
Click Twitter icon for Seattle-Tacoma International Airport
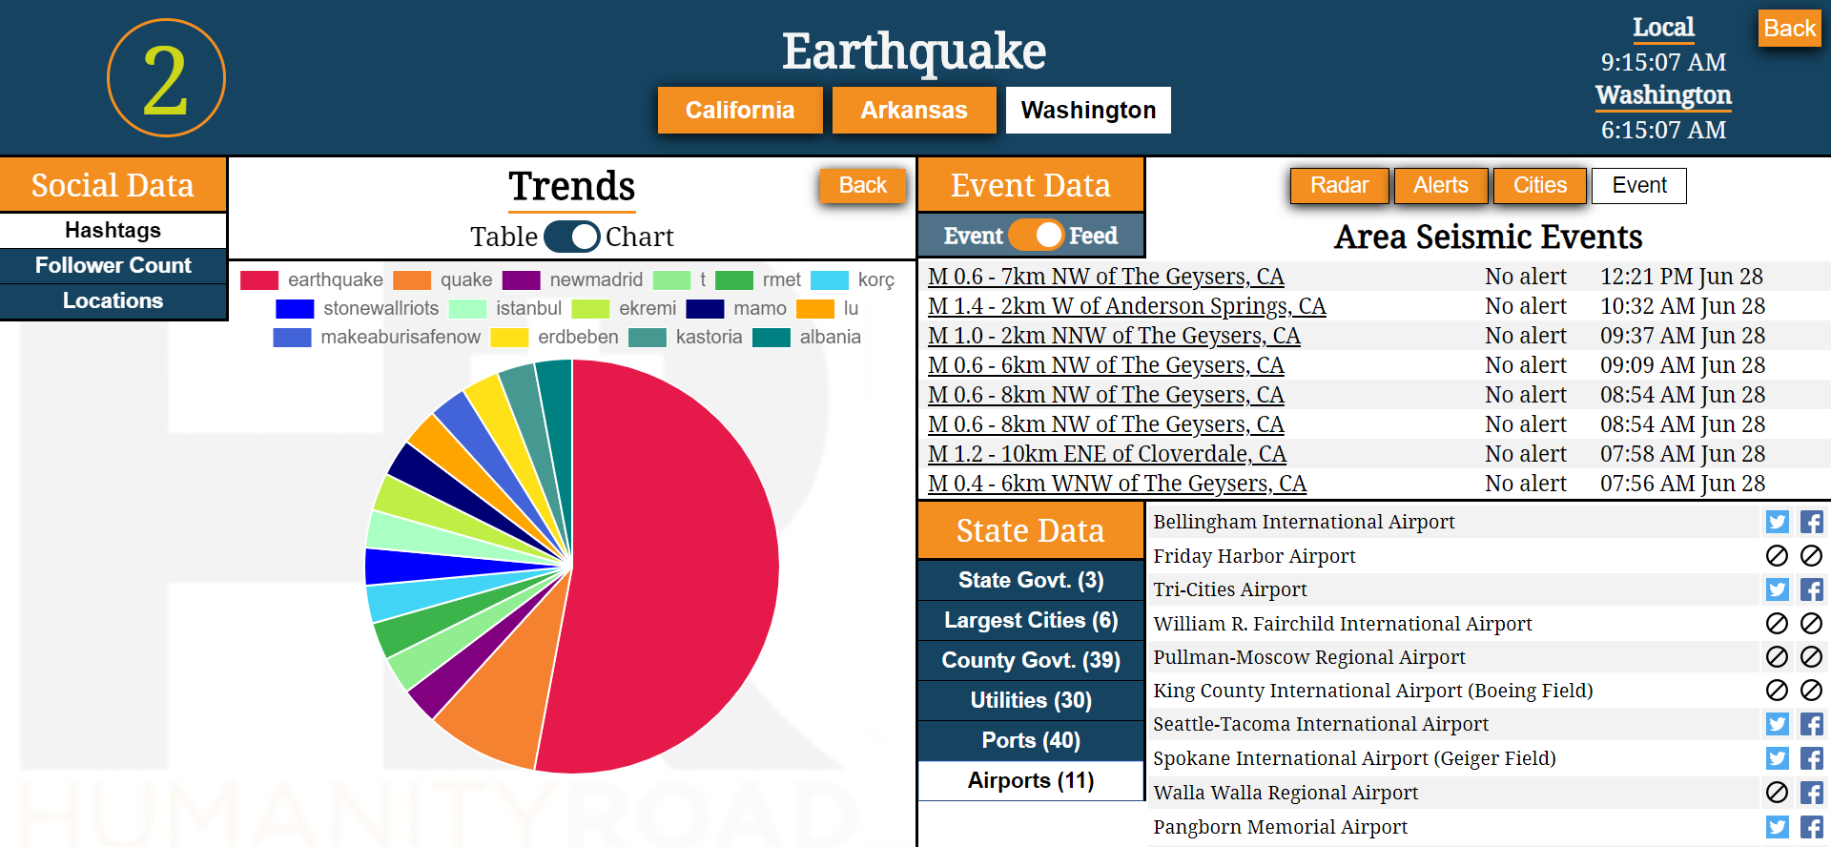(x=1777, y=724)
